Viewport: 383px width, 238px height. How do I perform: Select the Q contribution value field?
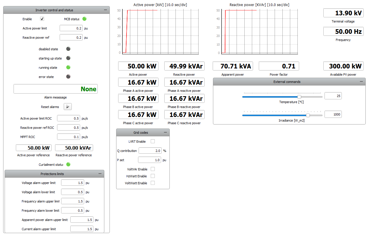pyautogui.click(x=150, y=151)
